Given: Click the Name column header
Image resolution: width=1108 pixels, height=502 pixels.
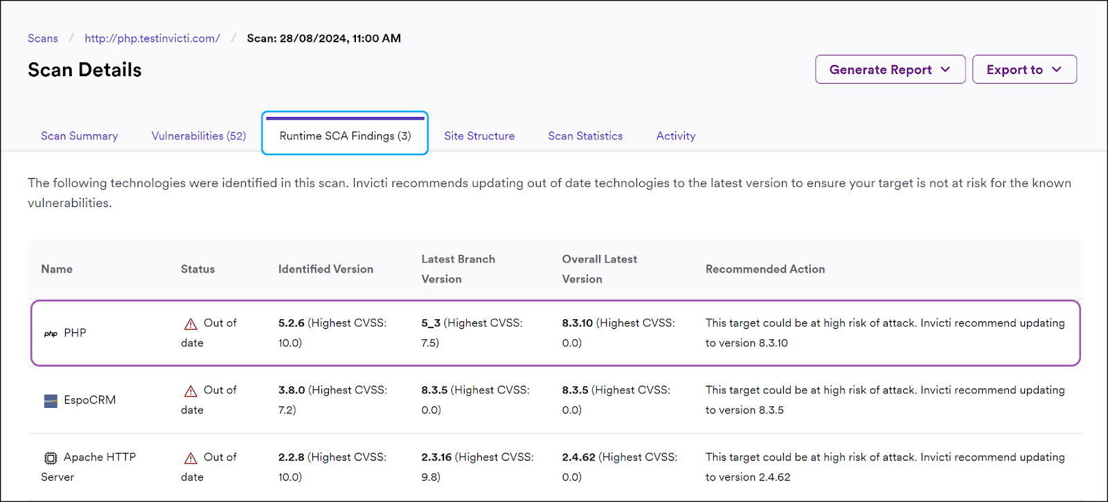Looking at the screenshot, I should [x=57, y=269].
